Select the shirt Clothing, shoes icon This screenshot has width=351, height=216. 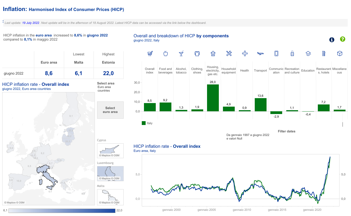197,54
